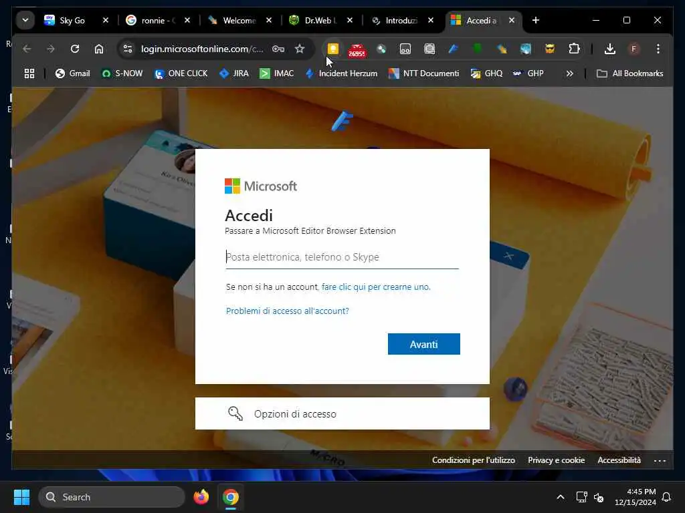685x513 pixels.
Task: Open the Incident Herzum bookmark
Action: [x=342, y=73]
